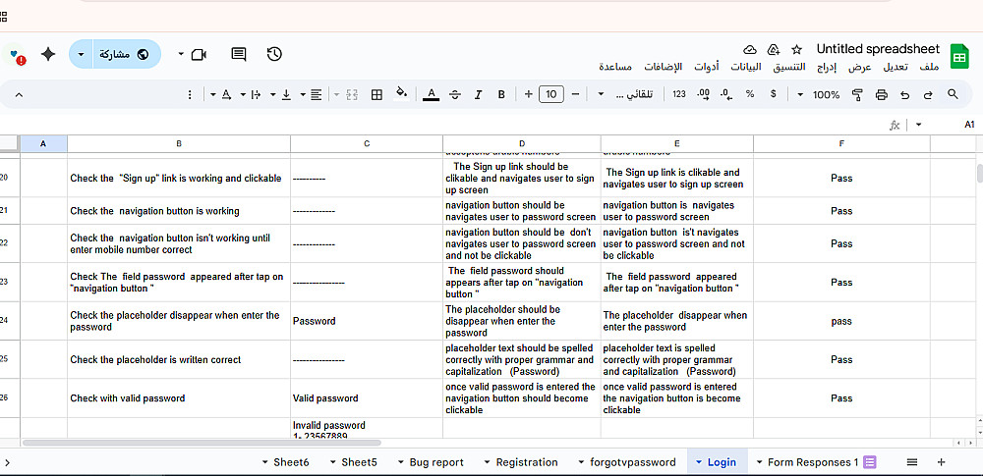Click the increase decimal places button
Screen dimensions: 983x476
click(704, 94)
